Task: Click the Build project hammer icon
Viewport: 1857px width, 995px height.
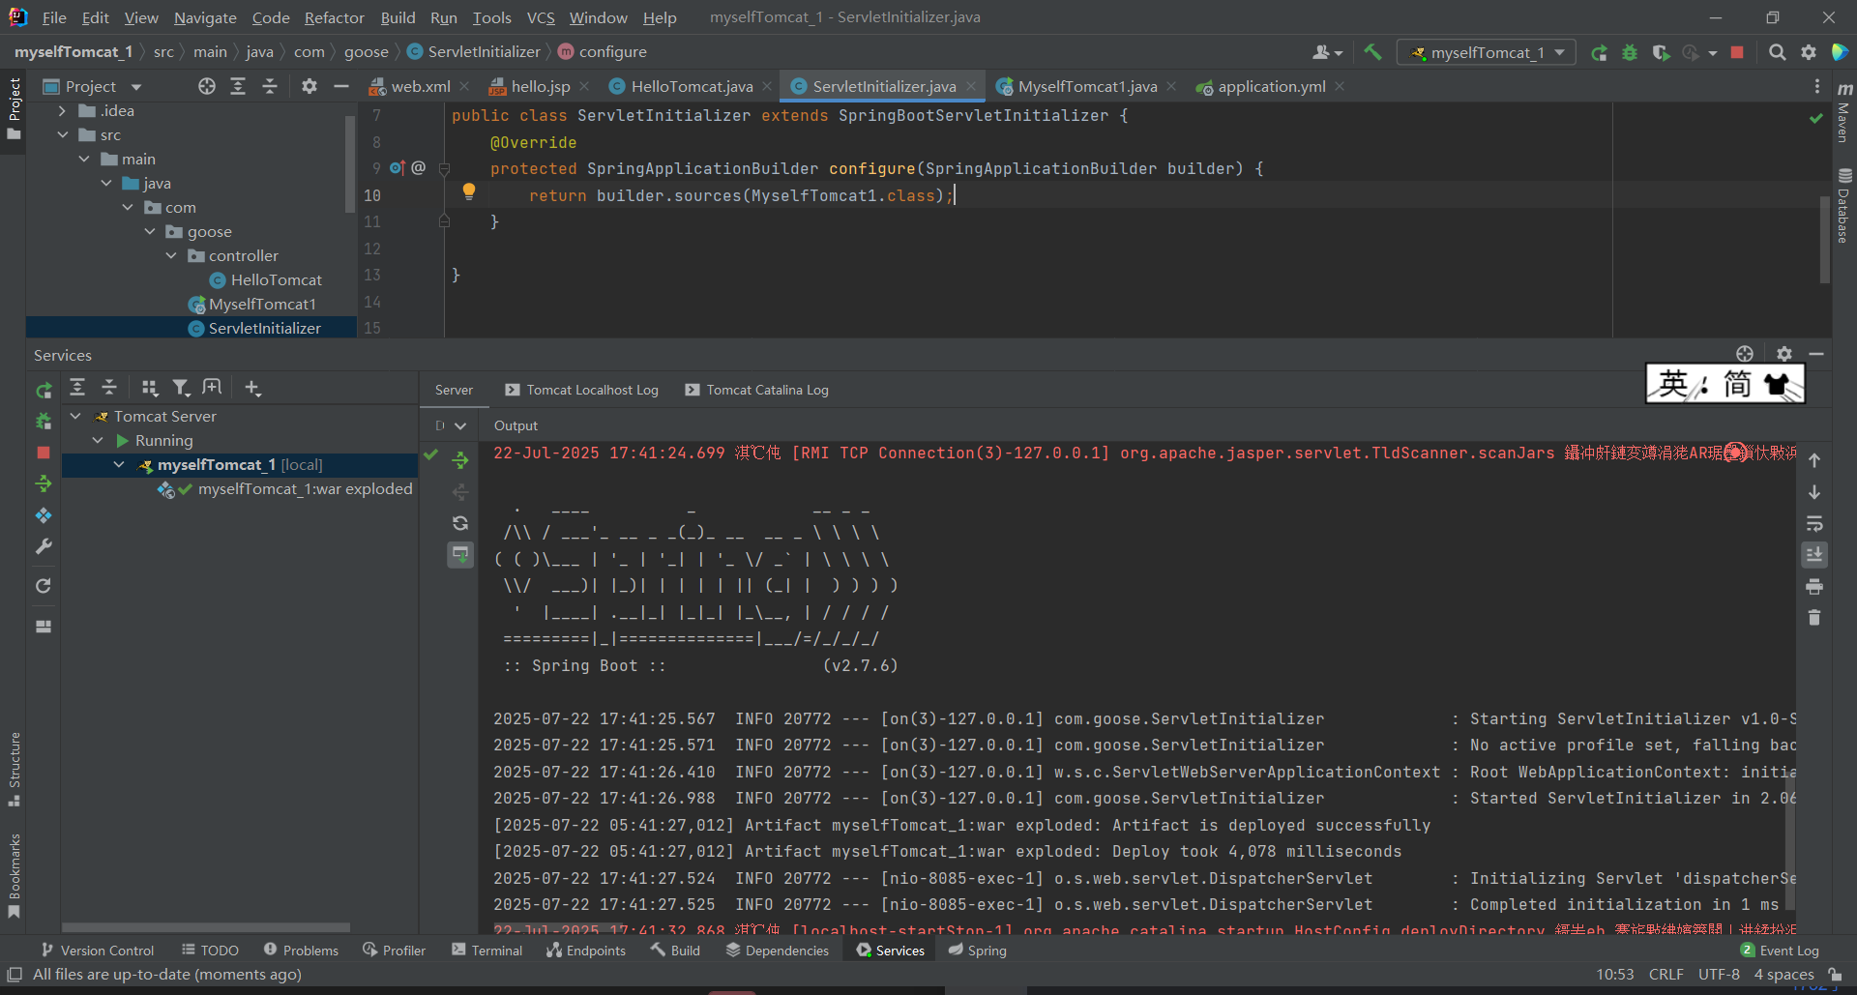Action: 1372,52
